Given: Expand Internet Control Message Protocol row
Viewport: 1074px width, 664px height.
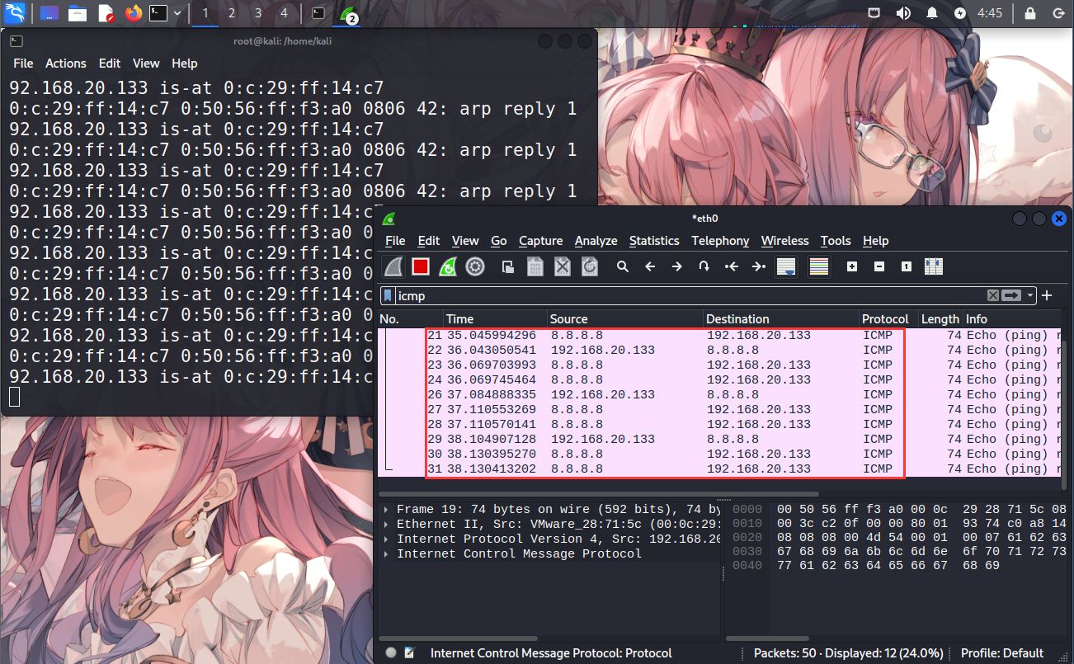Looking at the screenshot, I should click(x=386, y=554).
